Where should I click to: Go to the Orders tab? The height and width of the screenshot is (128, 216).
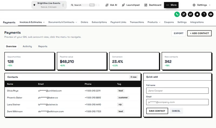(84, 22)
